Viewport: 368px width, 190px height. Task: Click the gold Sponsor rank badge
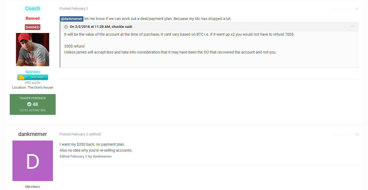click(33, 77)
